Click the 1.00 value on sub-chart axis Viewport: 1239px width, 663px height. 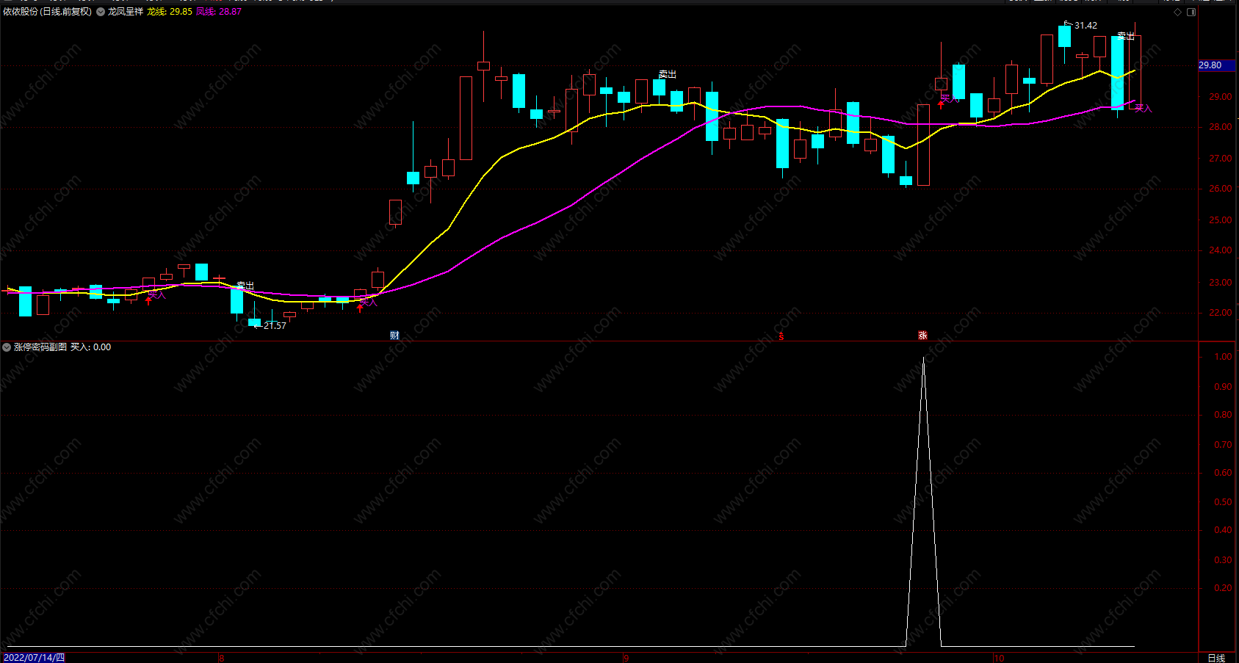point(1223,357)
